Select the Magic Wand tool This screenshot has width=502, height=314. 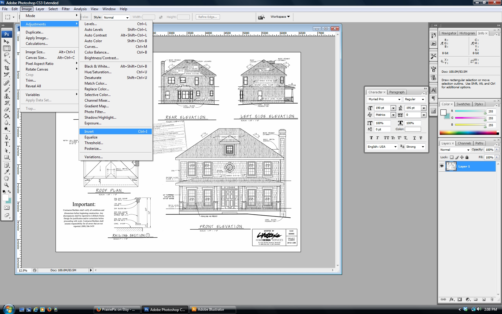pyautogui.click(x=7, y=61)
